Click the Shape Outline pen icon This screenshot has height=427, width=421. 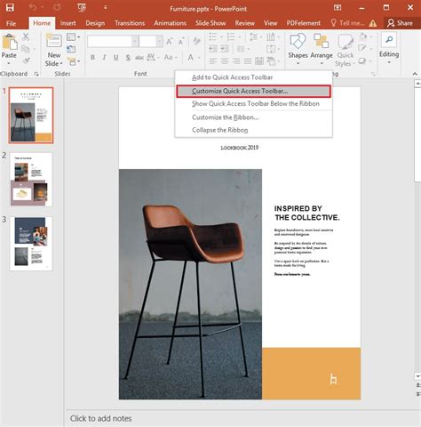pos(362,48)
